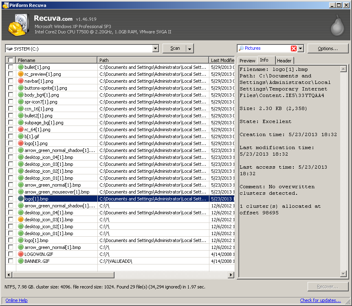Click red status icon for navbar[1].png
The image size is (352, 306).
(x=21, y=81)
